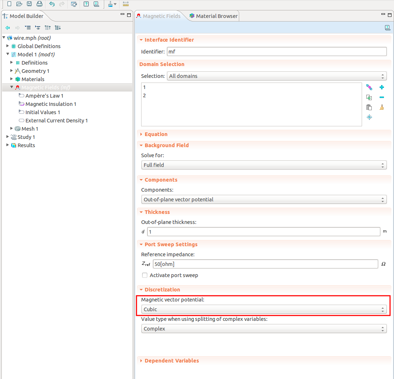The width and height of the screenshot is (394, 379).
Task: Click the Print icon in toolbar
Action: [39, 4]
